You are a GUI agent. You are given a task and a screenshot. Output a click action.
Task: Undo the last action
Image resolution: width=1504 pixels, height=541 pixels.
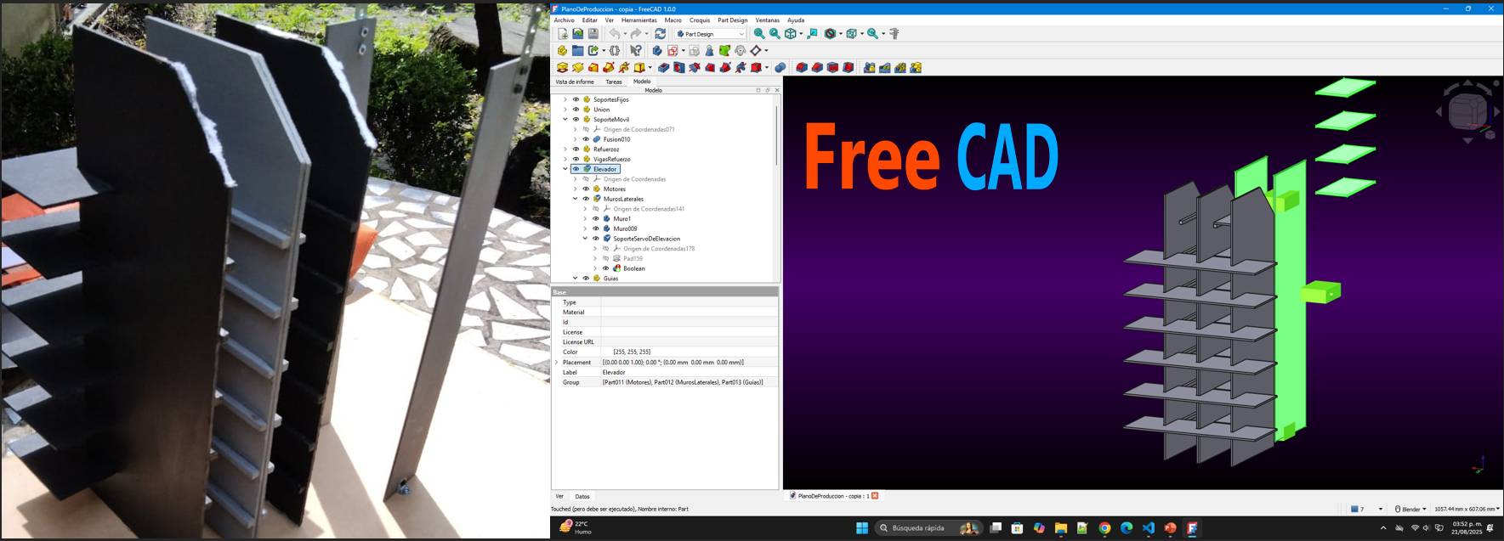614,34
